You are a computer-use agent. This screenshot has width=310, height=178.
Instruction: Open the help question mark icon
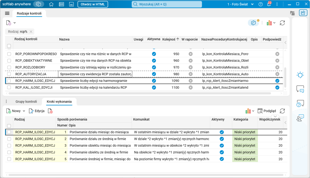[260, 4]
